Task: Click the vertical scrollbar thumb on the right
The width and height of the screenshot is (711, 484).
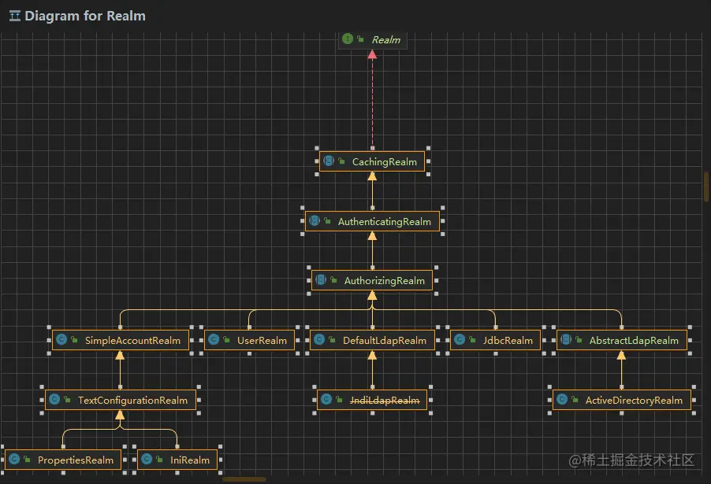Action: [706, 187]
